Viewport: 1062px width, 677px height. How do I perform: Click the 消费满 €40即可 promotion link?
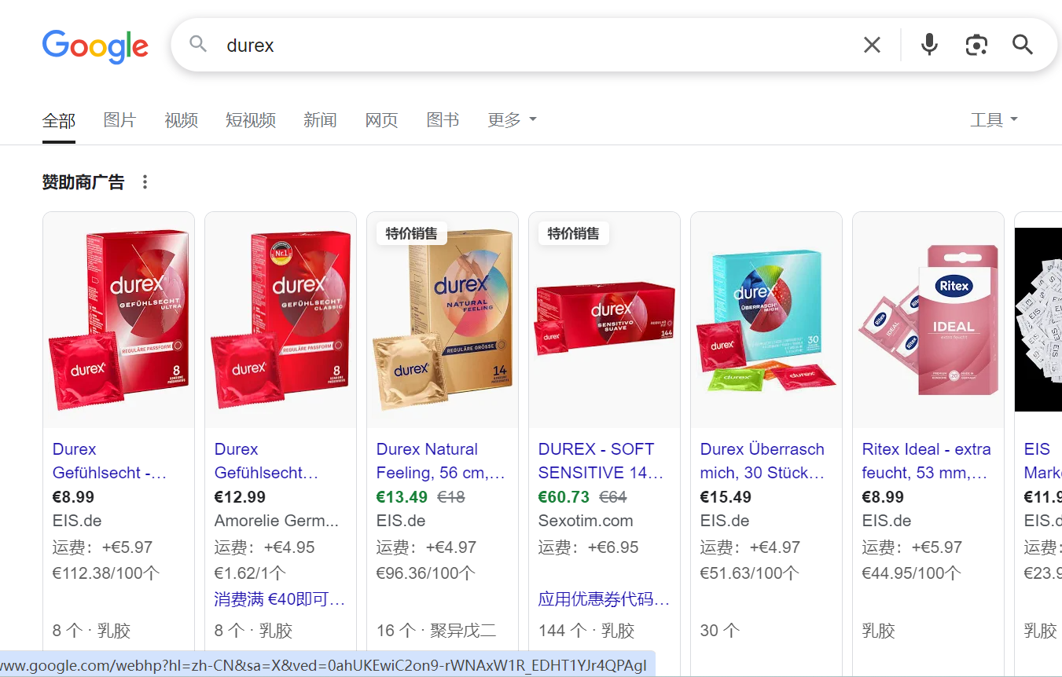click(x=280, y=599)
